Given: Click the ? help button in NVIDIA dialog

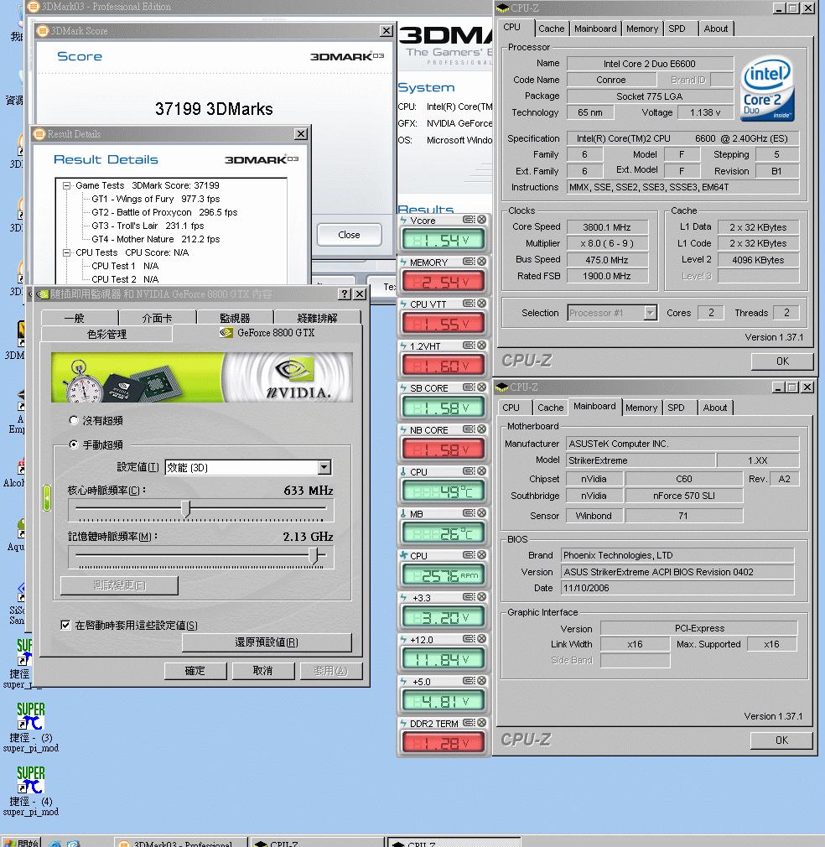Looking at the screenshot, I should tap(344, 294).
